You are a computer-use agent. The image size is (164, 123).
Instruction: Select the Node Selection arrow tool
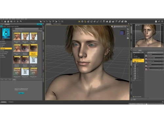click(85, 21)
